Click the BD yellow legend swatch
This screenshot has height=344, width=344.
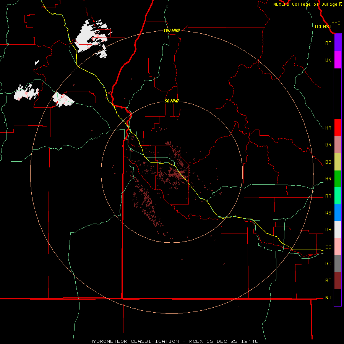(338, 162)
